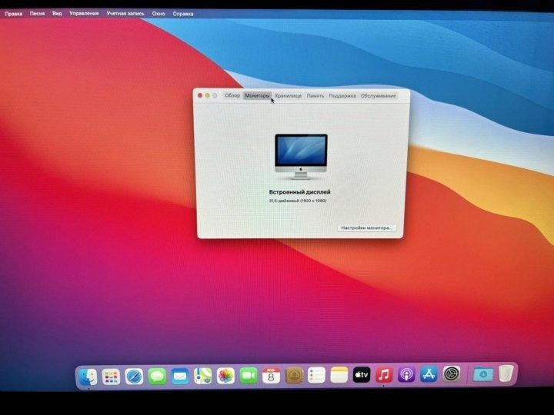The height and width of the screenshot is (415, 554).
Task: Open the Trash in Dock
Action: (x=506, y=373)
